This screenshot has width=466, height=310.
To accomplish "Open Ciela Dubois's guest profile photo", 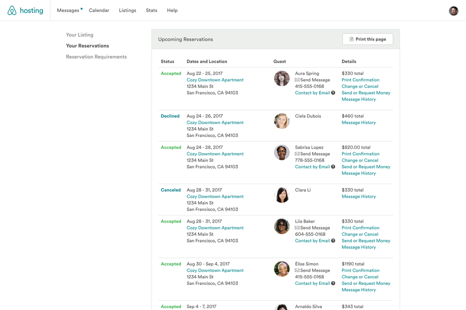I will 282,121.
